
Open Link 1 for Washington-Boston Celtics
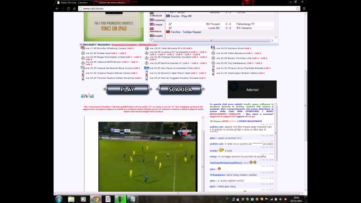pos(261,73)
